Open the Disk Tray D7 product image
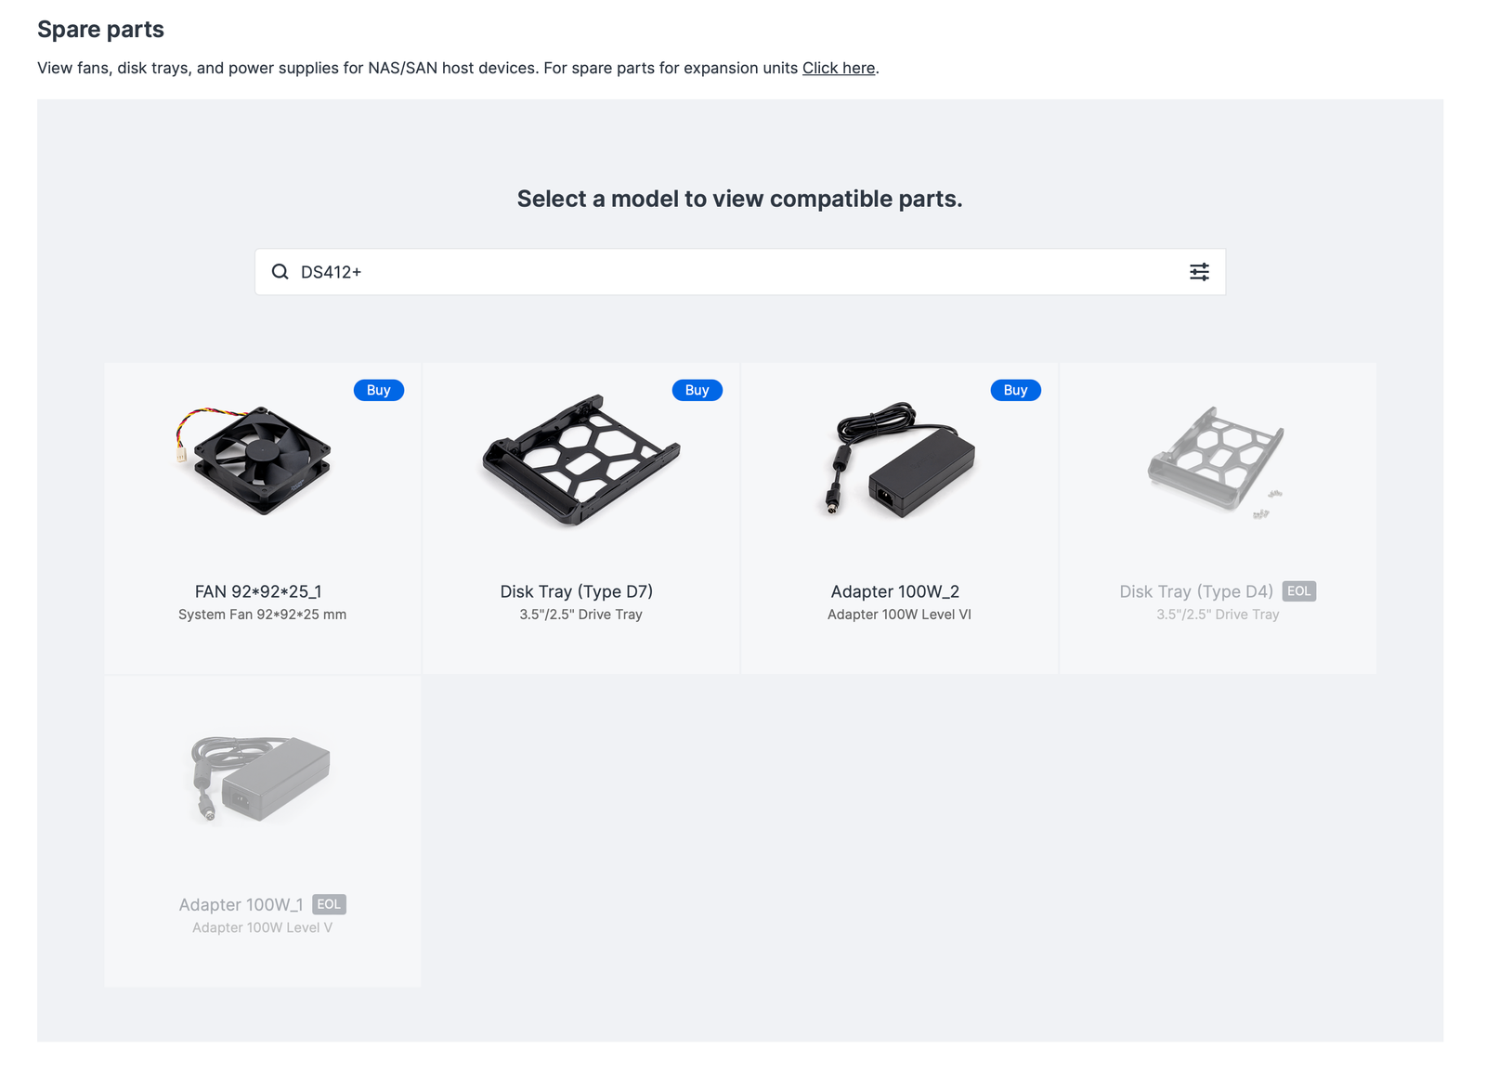The height and width of the screenshot is (1075, 1486). tap(580, 460)
